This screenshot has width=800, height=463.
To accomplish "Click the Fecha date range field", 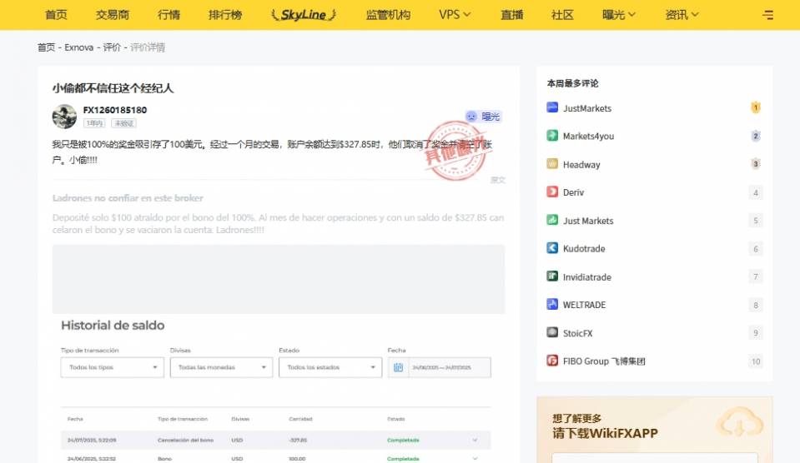I will [440, 367].
